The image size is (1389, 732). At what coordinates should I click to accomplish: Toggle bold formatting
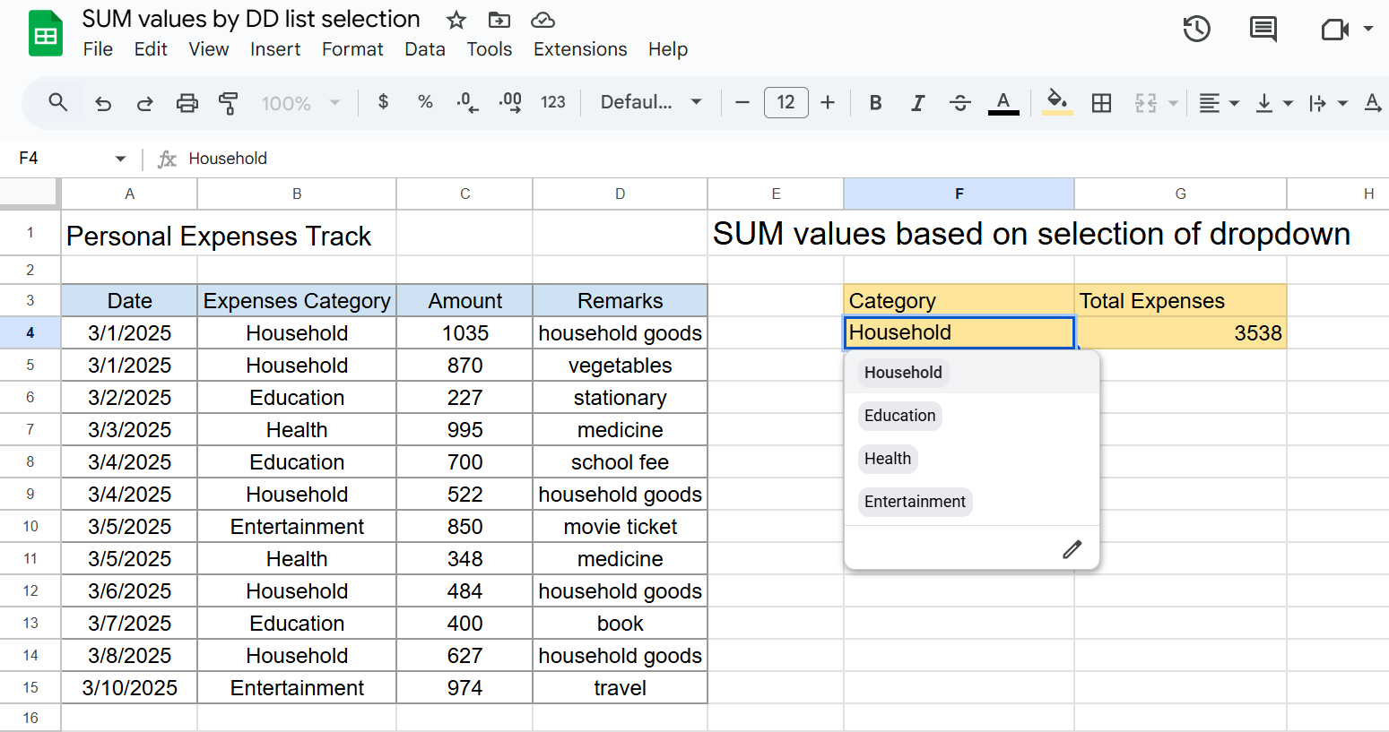click(x=875, y=103)
